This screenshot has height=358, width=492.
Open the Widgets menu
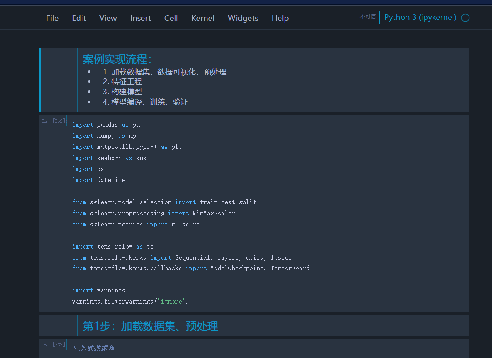coord(243,18)
